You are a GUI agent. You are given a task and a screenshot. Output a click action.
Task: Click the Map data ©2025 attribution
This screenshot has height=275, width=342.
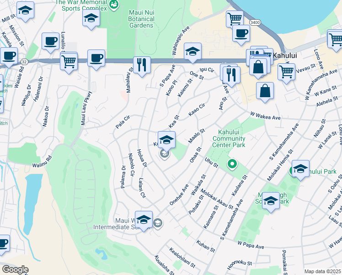[x=322, y=271]
